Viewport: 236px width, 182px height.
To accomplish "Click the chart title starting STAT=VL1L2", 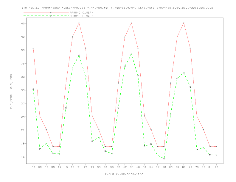I will coord(117,8).
